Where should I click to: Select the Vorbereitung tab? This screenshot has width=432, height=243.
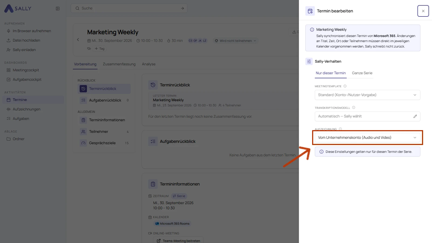(x=85, y=64)
